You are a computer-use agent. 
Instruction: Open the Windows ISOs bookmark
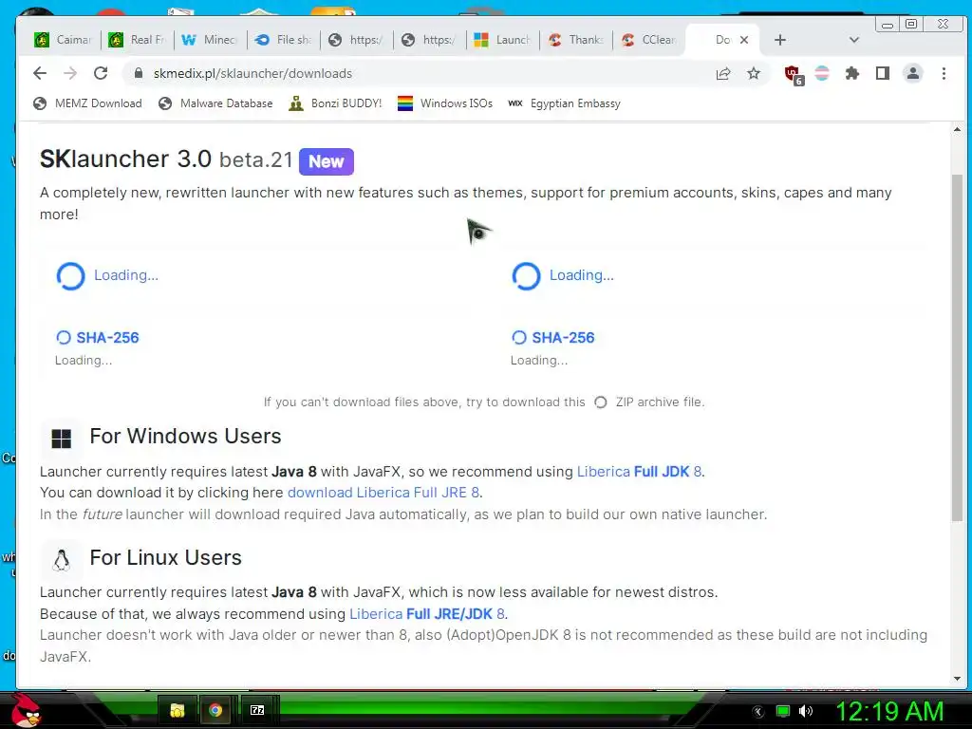click(445, 103)
